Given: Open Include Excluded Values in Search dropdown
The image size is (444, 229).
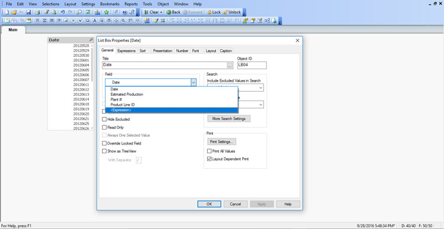Looking at the screenshot, I should click(260, 88).
